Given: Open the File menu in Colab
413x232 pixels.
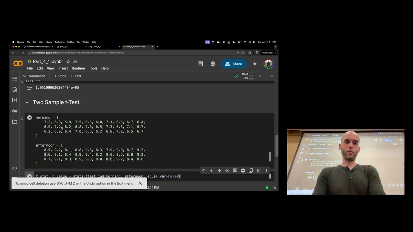Looking at the screenshot, I should (x=30, y=68).
